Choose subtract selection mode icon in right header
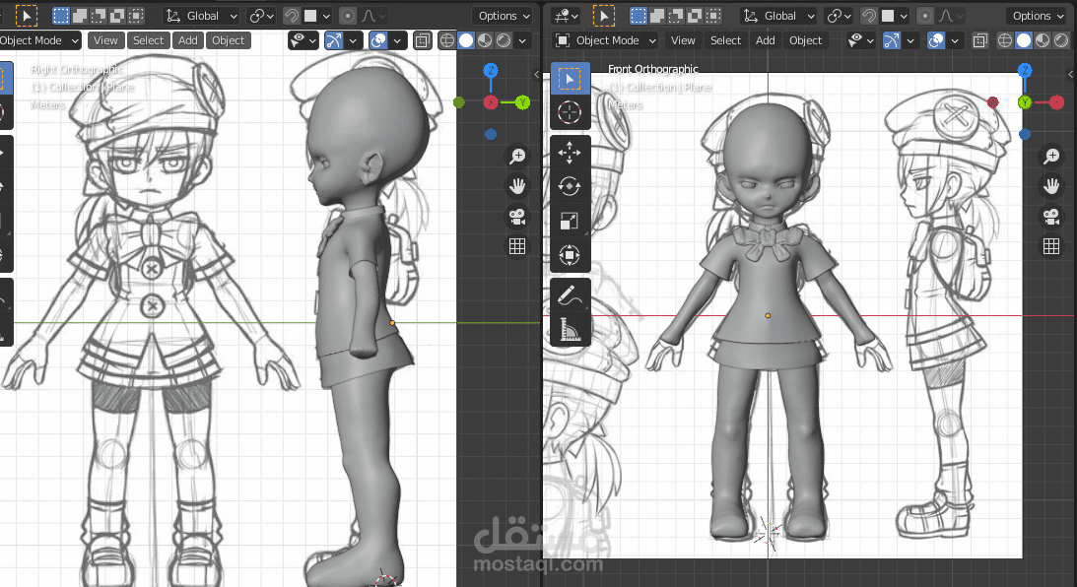The height and width of the screenshot is (587, 1077). pos(676,15)
